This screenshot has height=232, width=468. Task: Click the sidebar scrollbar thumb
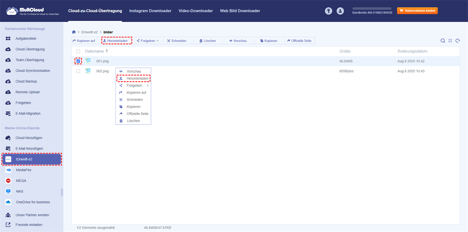(62, 192)
